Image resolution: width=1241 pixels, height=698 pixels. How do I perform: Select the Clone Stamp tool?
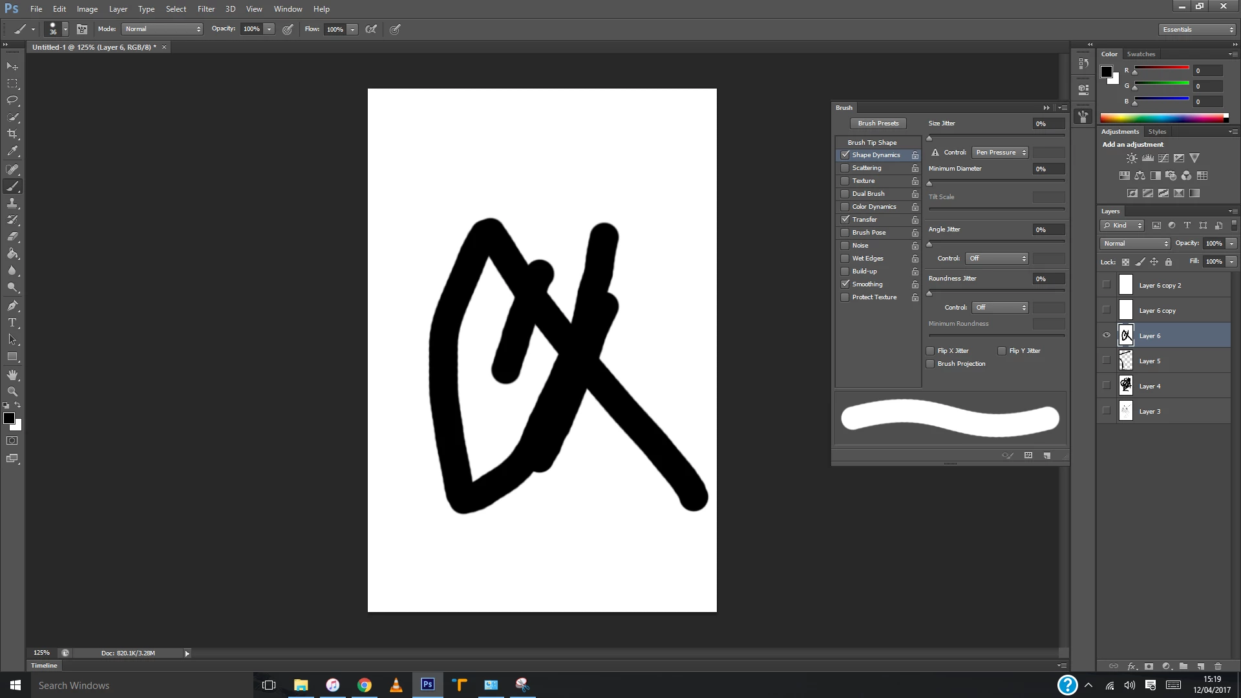[12, 203]
